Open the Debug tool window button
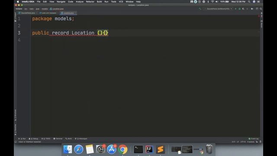This screenshot has width=277, height=156. tap(33, 139)
